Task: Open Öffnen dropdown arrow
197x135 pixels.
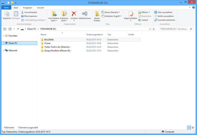Action: coord(149,12)
